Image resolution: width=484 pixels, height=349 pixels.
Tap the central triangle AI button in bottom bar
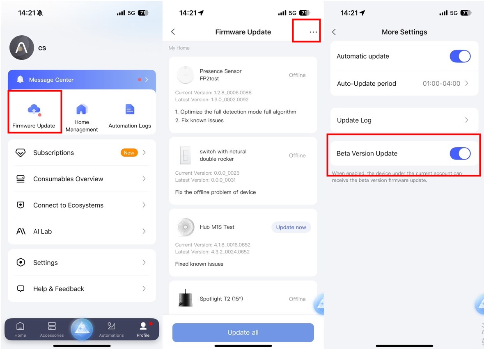pyautogui.click(x=82, y=329)
